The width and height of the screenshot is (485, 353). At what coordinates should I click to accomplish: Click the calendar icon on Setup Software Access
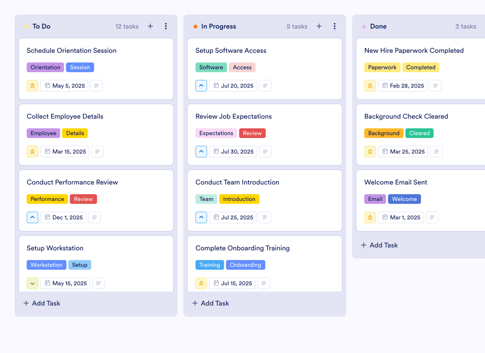point(217,86)
